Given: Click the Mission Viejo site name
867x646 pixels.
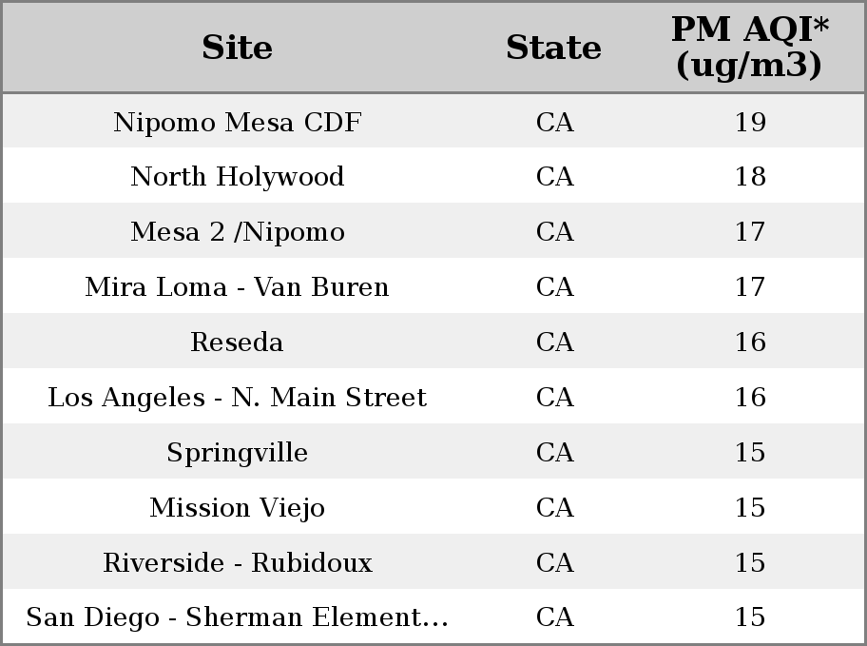Looking at the screenshot, I should (238, 508).
